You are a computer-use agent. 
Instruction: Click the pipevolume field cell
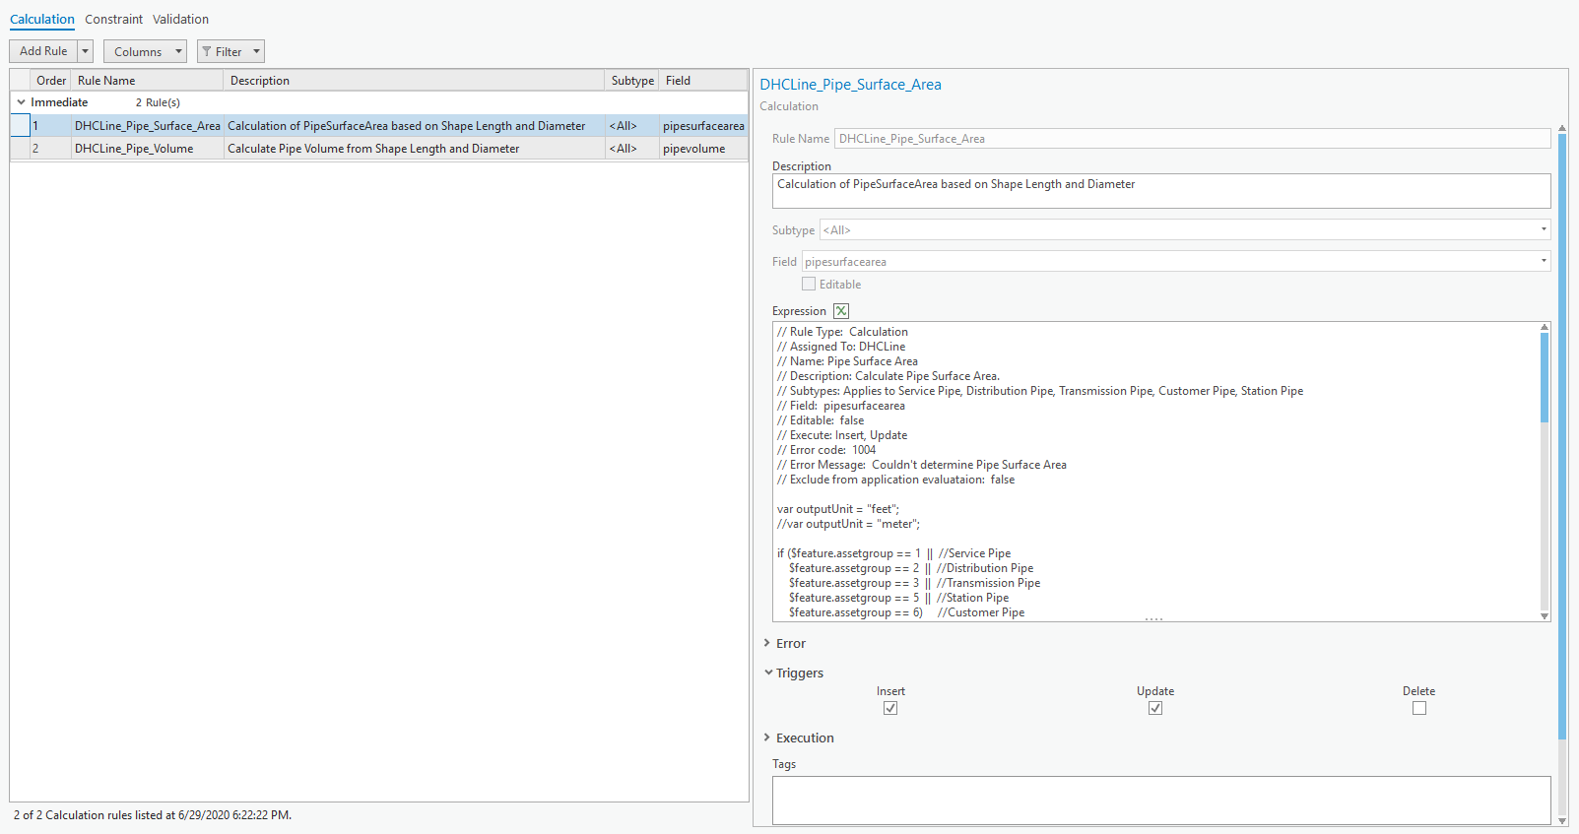click(702, 149)
